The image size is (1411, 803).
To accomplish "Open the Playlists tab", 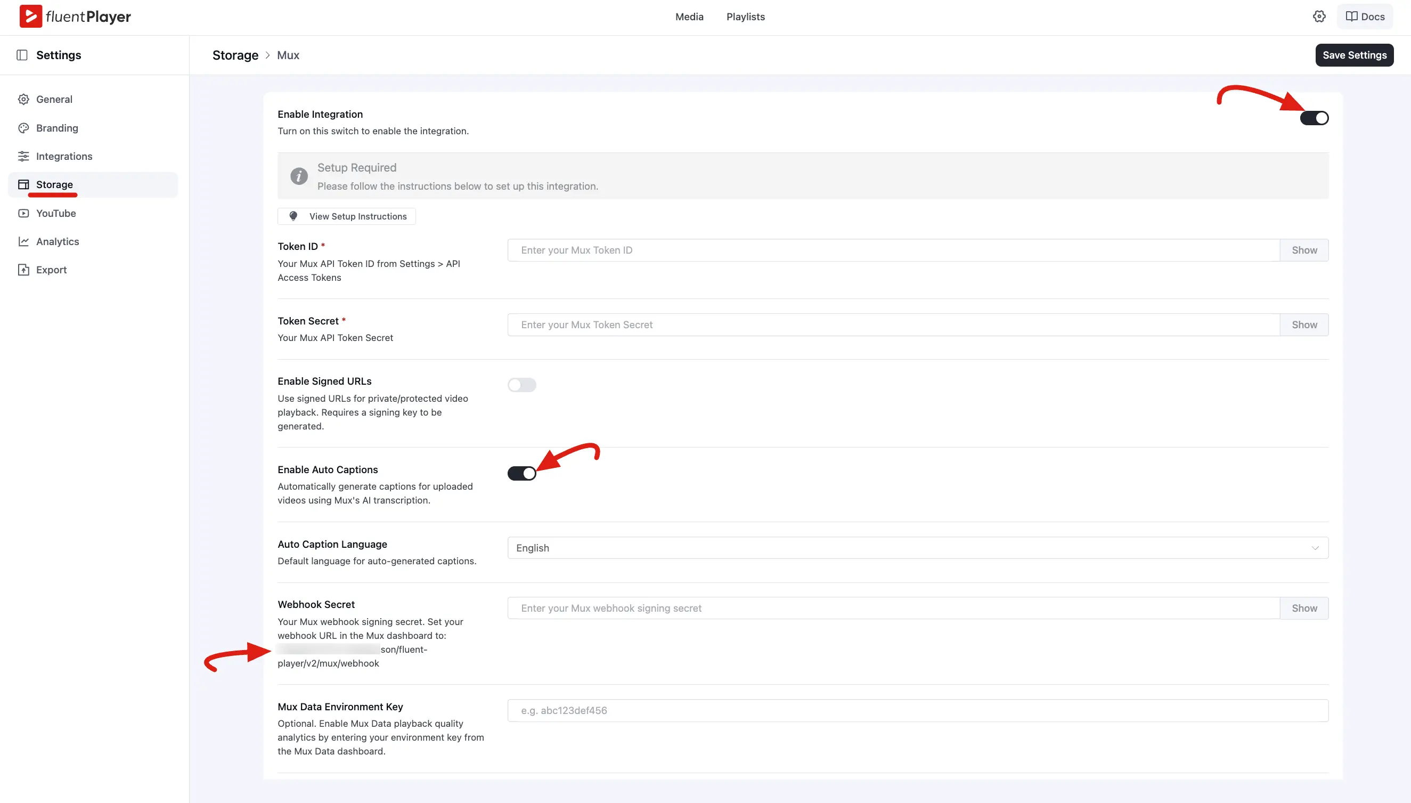I will point(745,17).
